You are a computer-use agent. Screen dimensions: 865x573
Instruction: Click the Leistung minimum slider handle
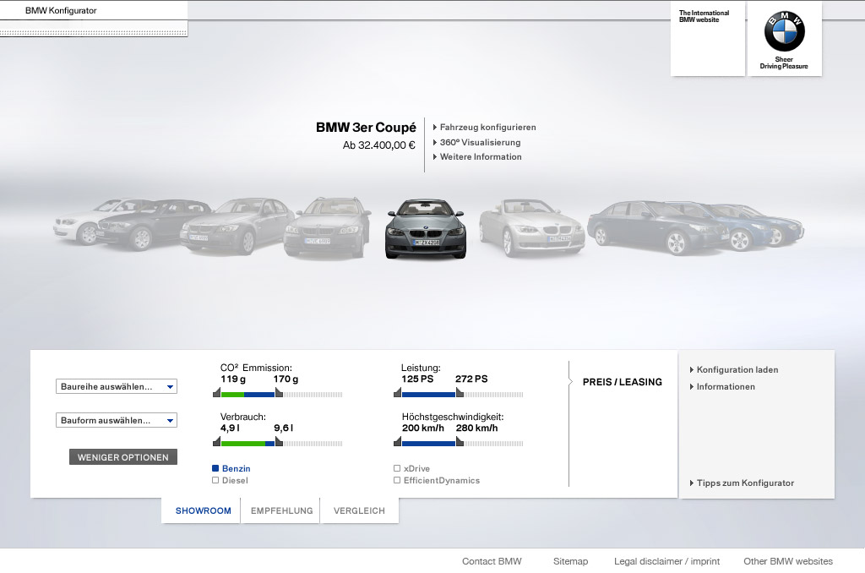point(398,393)
